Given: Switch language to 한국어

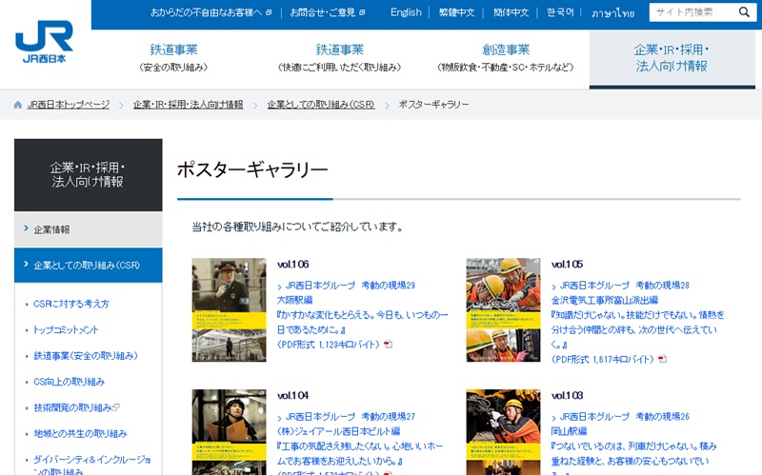Looking at the screenshot, I should coord(560,12).
